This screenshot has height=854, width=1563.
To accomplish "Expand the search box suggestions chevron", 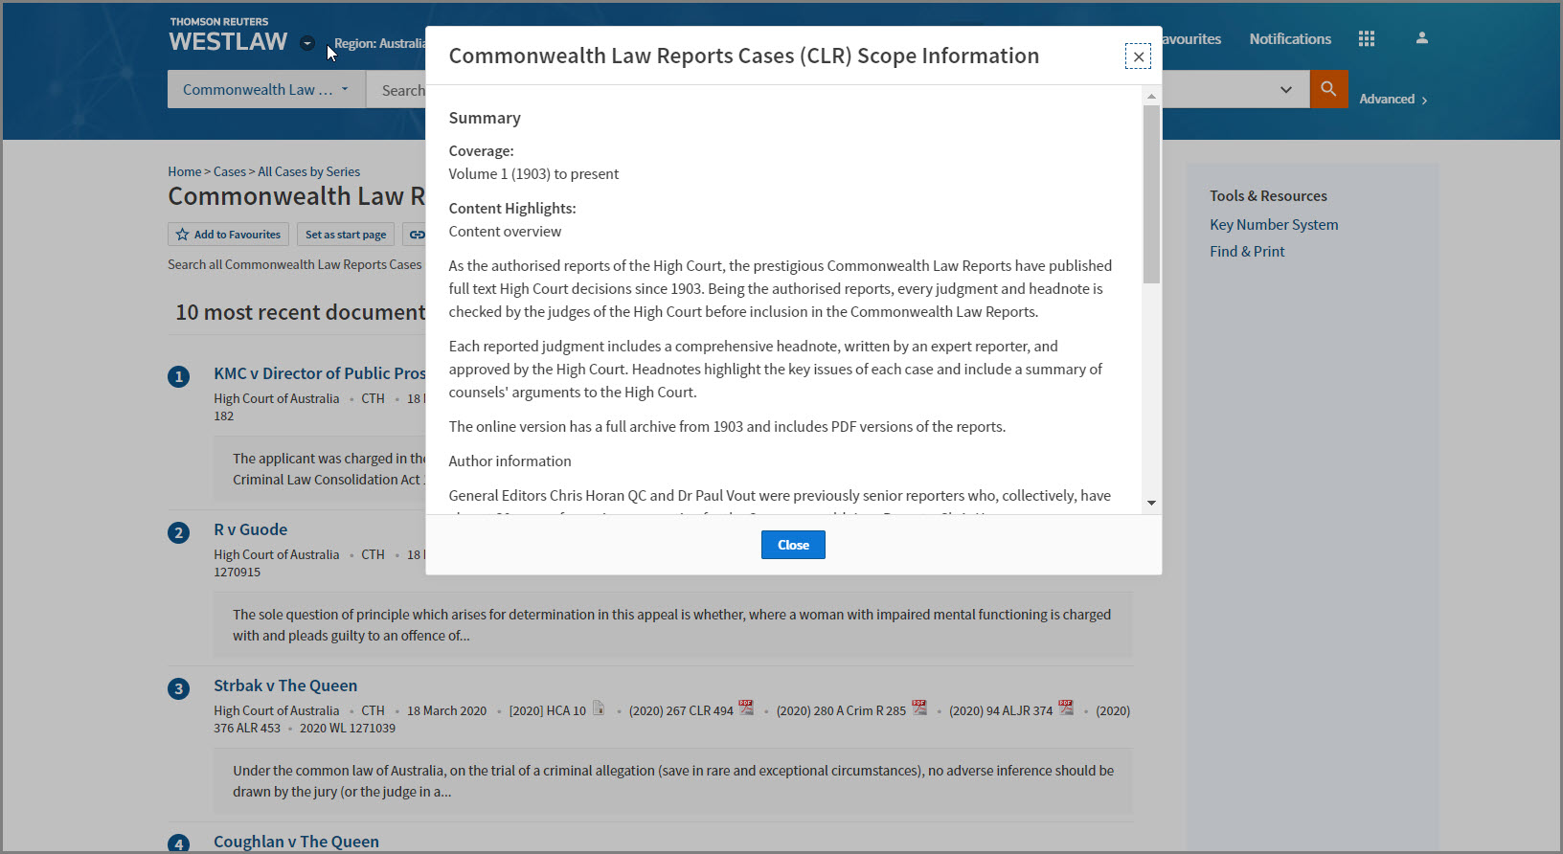I will (1286, 90).
